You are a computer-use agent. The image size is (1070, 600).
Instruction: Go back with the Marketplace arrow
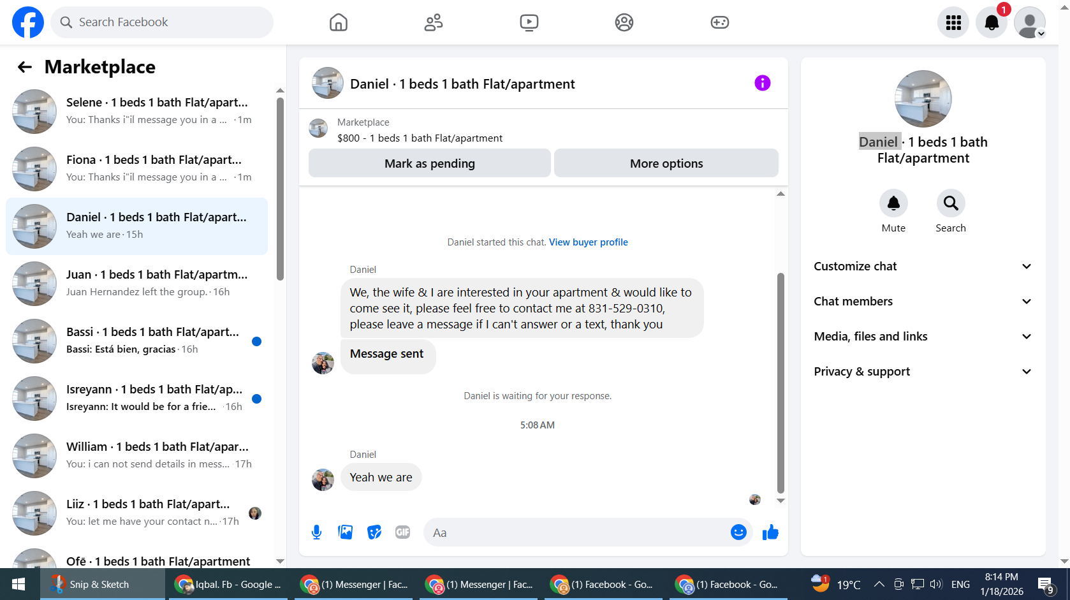click(x=25, y=67)
